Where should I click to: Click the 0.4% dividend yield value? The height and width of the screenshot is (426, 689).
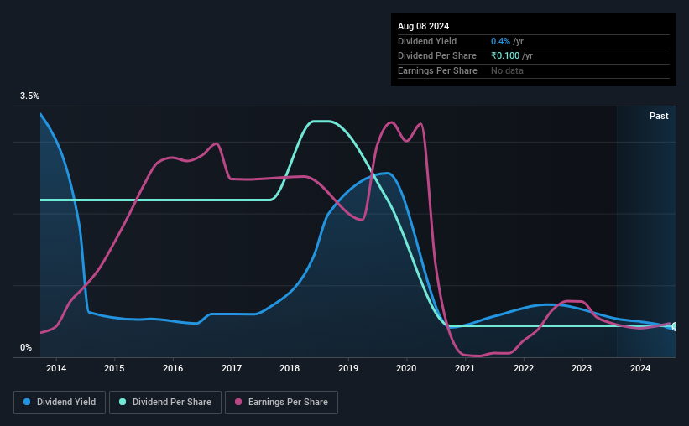pyautogui.click(x=500, y=41)
